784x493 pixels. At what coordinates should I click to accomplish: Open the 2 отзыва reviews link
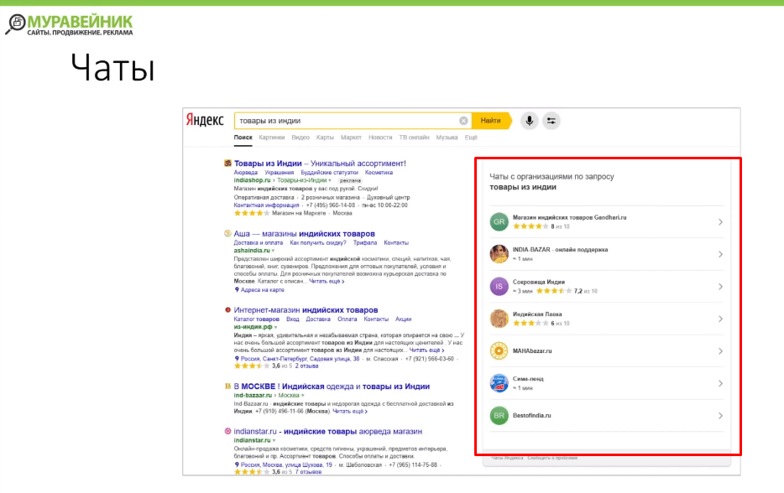(306, 366)
